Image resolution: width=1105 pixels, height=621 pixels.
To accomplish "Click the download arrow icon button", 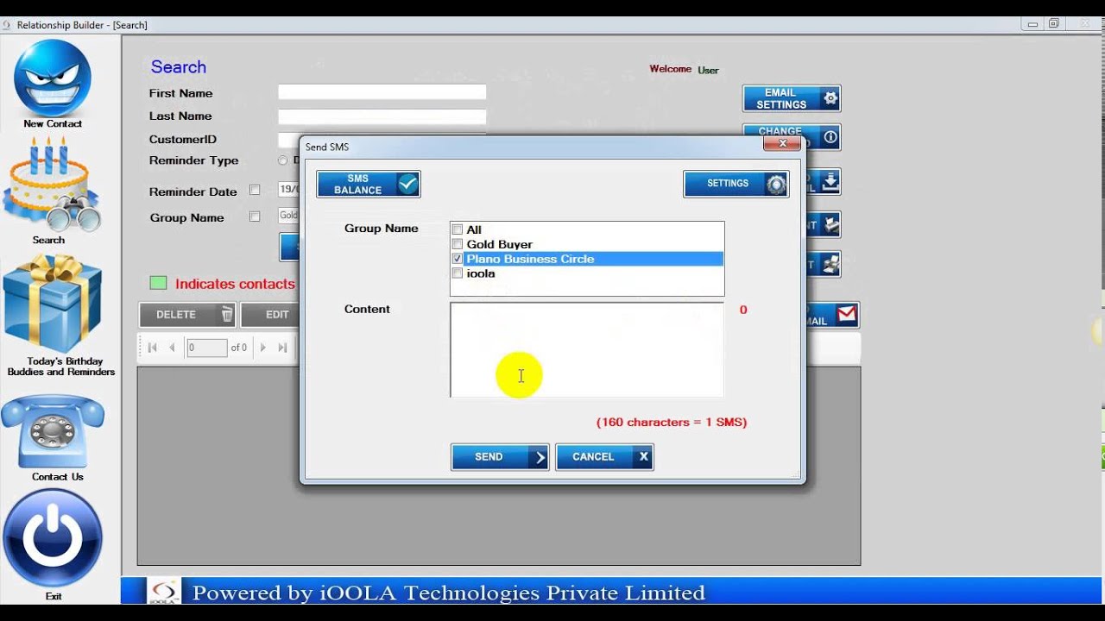I will tap(830, 181).
